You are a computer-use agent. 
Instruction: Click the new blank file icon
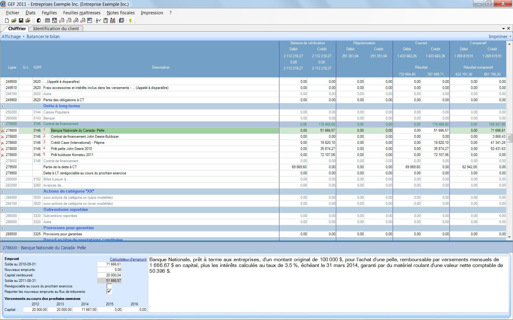(7, 20)
